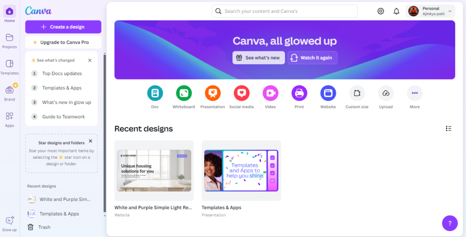Switch Recent designs to list view
466x237 pixels.
[x=448, y=129]
